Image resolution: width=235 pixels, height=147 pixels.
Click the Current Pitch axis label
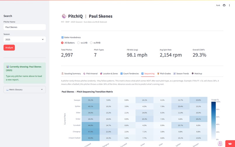click(x=65, y=119)
